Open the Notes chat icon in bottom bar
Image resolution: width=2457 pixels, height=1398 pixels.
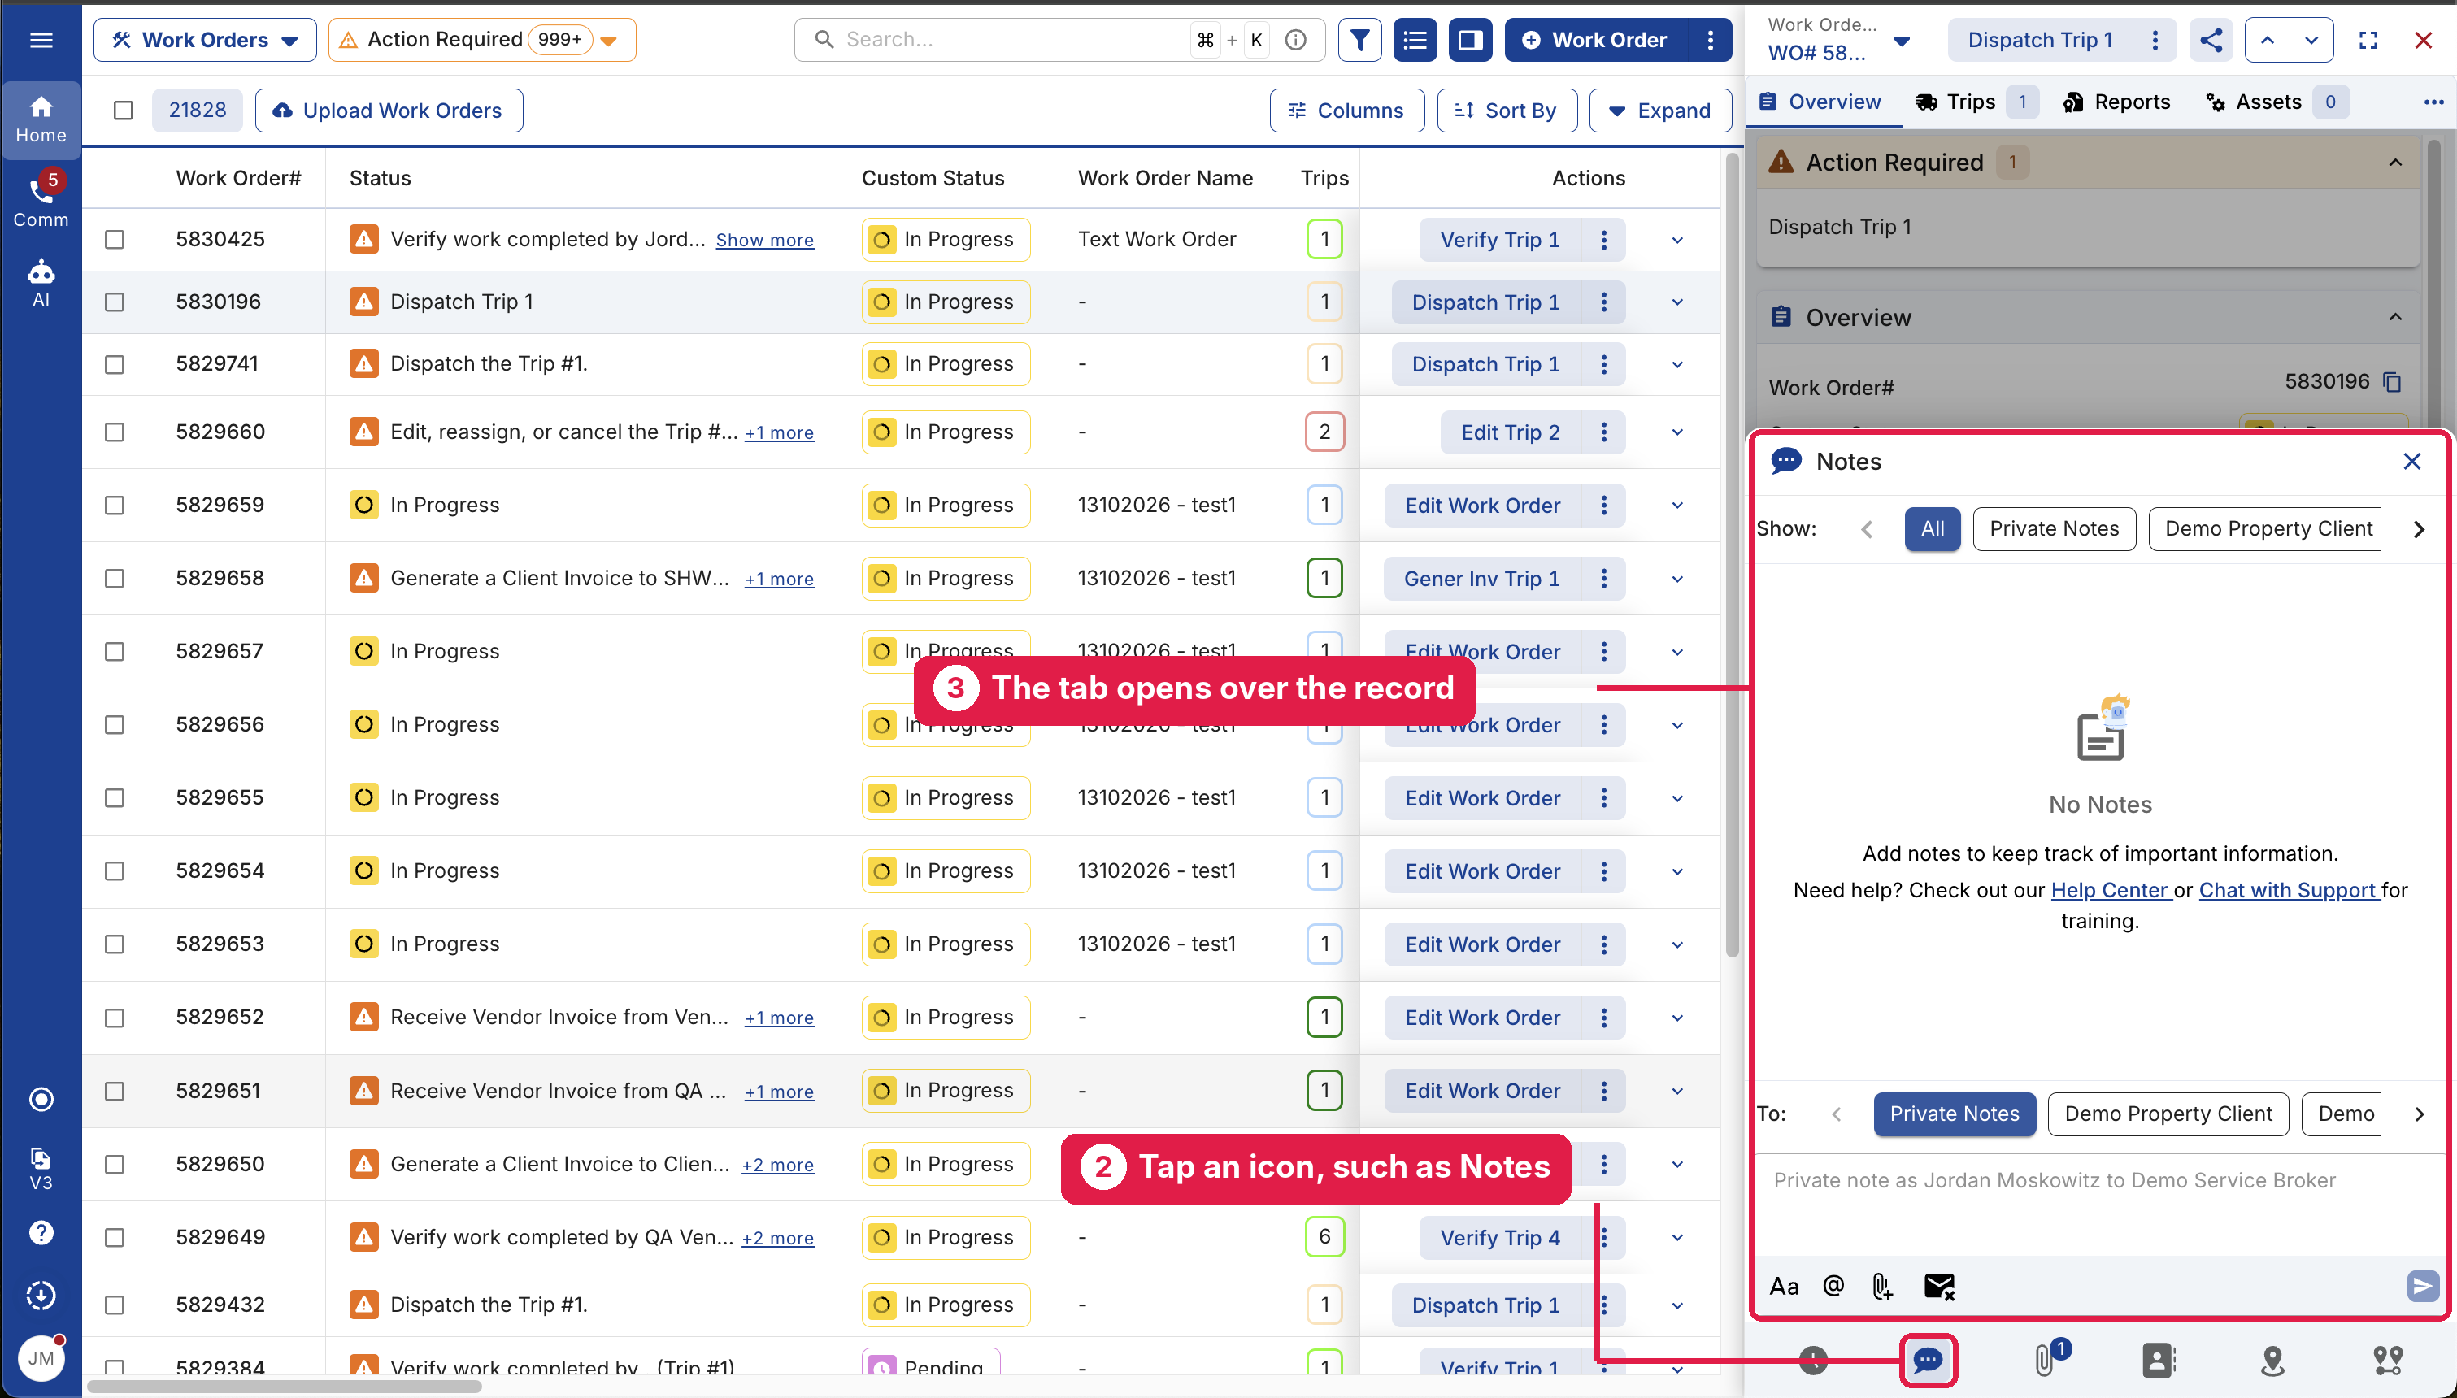coord(1928,1360)
